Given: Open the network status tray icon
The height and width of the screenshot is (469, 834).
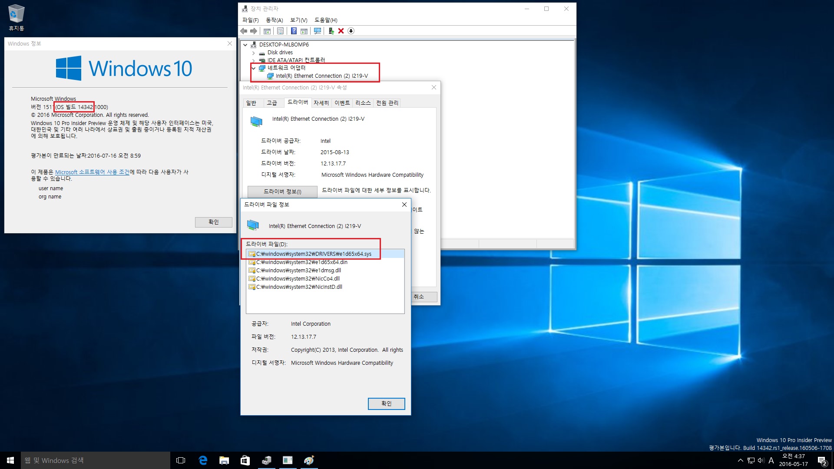Looking at the screenshot, I should coord(751,460).
